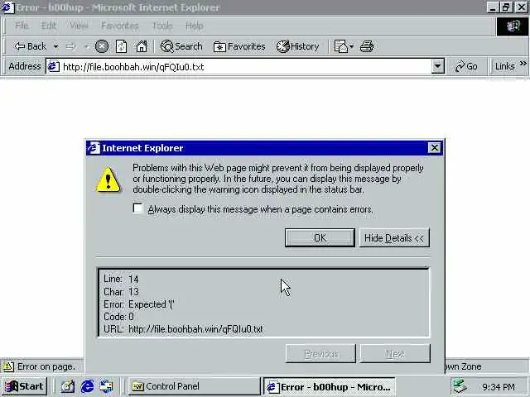Click the "Char: 13" detail text
This screenshot has height=397, width=530.
[121, 292]
